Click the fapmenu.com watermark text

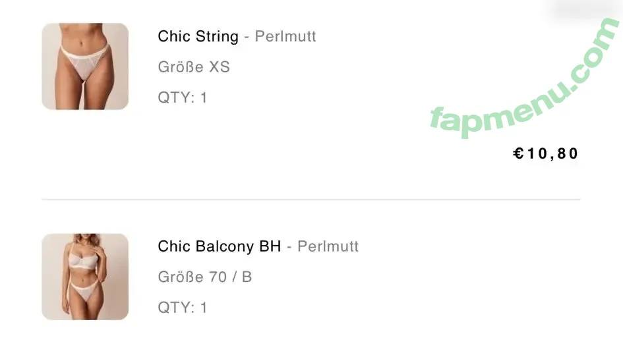(525, 78)
